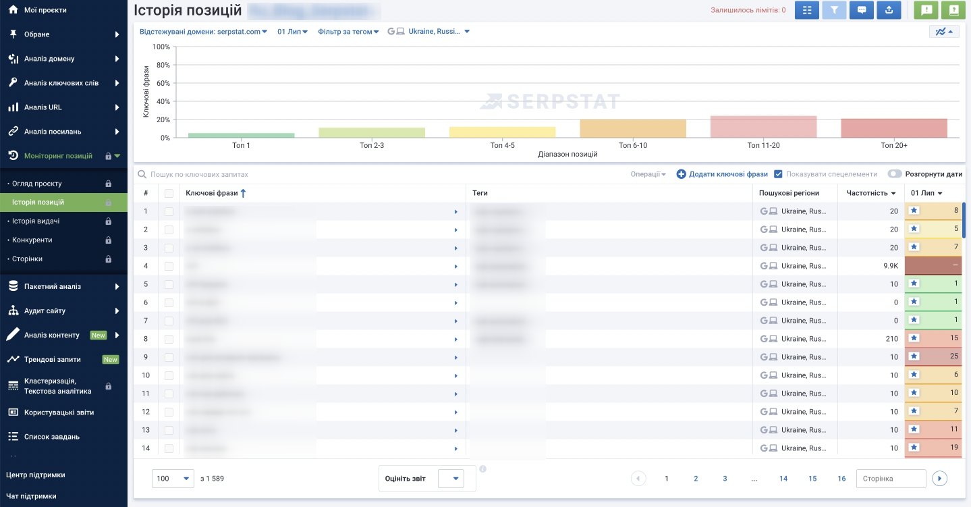
Task: Tick the select-all checkbox in table header
Action: click(169, 193)
